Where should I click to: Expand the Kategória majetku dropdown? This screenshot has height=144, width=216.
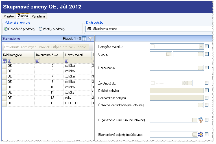point(201,46)
